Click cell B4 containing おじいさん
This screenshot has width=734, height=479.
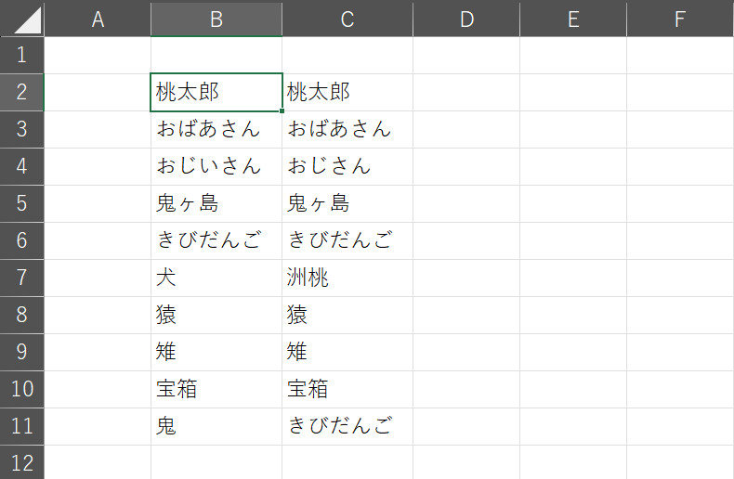[x=216, y=167]
